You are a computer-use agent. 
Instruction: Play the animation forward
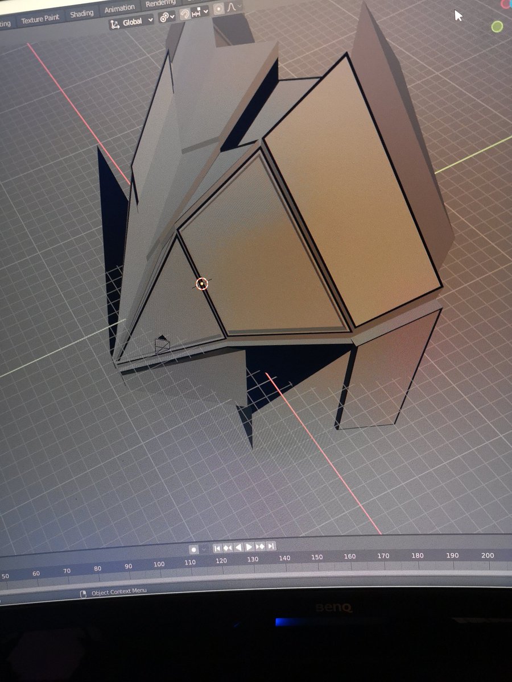(249, 547)
